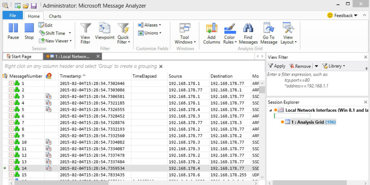The height and width of the screenshot is (185, 370).
Task: Open the Tool Windows menu
Action: point(185,33)
